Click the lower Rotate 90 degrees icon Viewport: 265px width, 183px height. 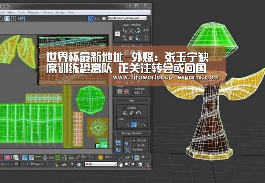[138, 38]
